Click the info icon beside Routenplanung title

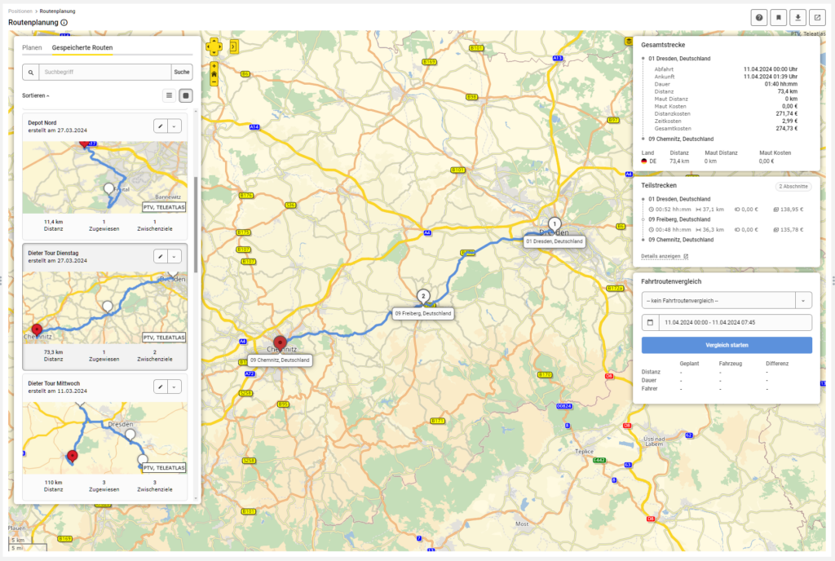64,22
